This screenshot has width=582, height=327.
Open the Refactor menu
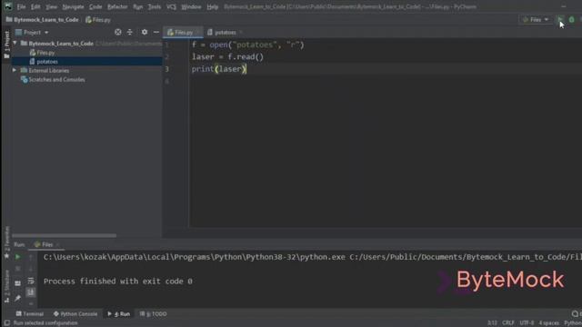117,6
